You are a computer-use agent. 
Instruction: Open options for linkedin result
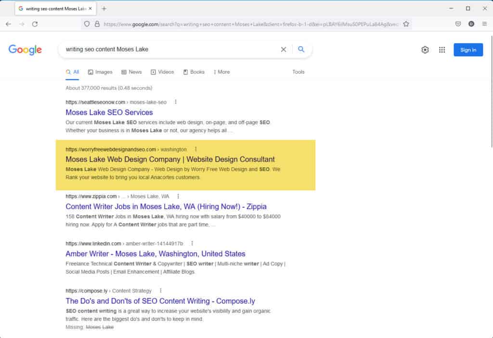[x=192, y=243]
